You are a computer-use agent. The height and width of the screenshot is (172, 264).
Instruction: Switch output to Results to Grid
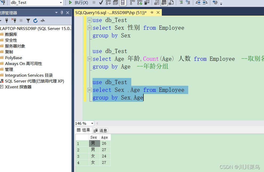tap(164, 2)
